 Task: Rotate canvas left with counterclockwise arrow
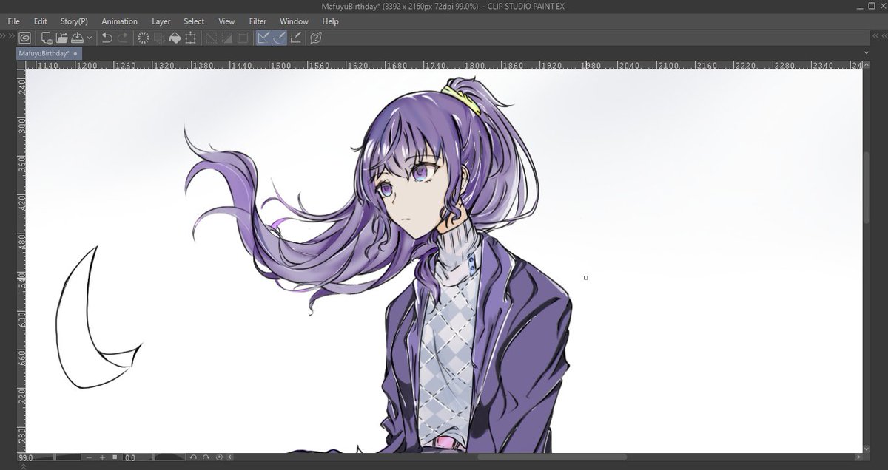(193, 457)
